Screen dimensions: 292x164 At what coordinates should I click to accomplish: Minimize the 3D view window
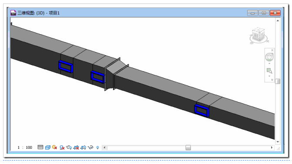click(x=252, y=13)
